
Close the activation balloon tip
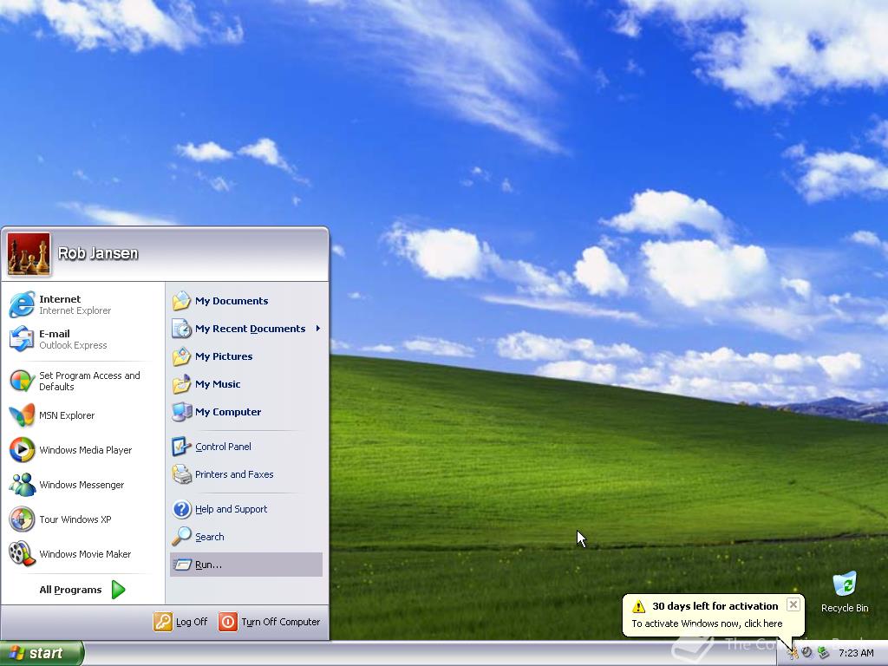pyautogui.click(x=793, y=604)
